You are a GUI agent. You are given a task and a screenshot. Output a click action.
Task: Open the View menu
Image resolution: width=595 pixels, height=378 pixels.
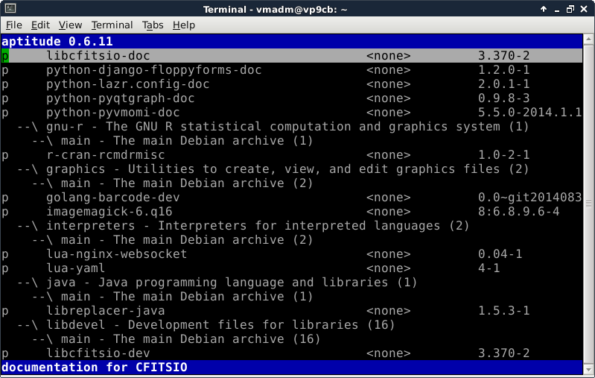coord(70,25)
